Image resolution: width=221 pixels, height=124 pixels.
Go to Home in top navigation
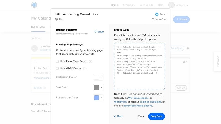114,5
